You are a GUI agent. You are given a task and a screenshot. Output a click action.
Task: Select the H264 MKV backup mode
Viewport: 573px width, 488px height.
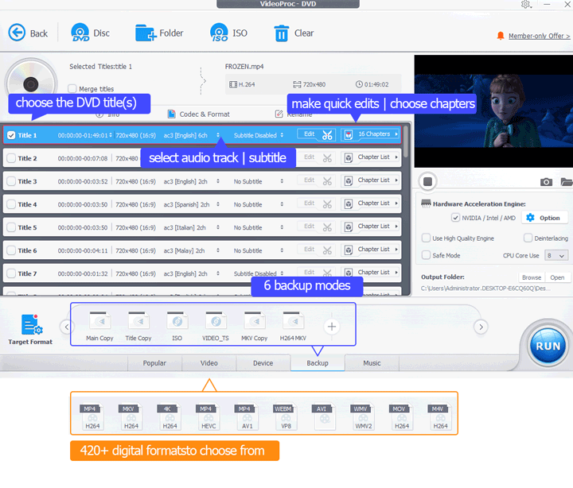pos(293,327)
